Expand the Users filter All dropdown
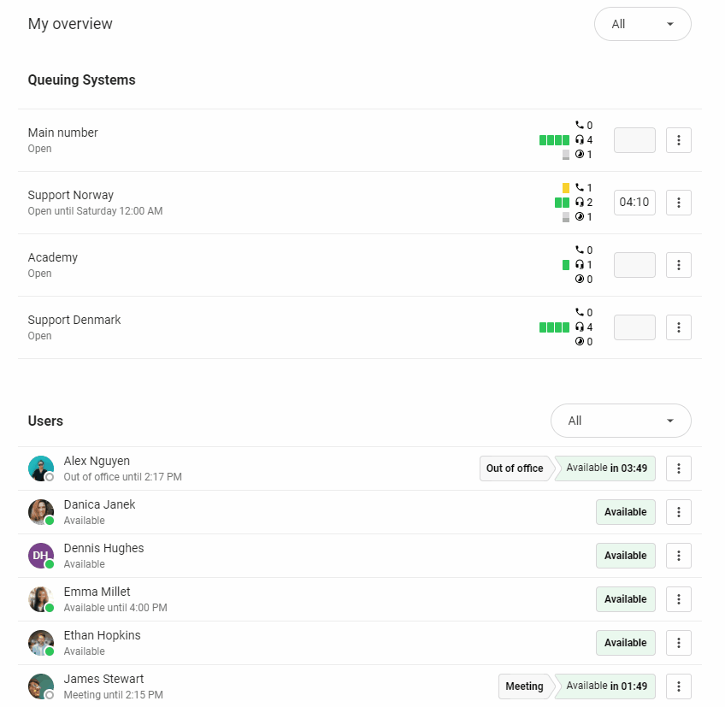 point(621,421)
